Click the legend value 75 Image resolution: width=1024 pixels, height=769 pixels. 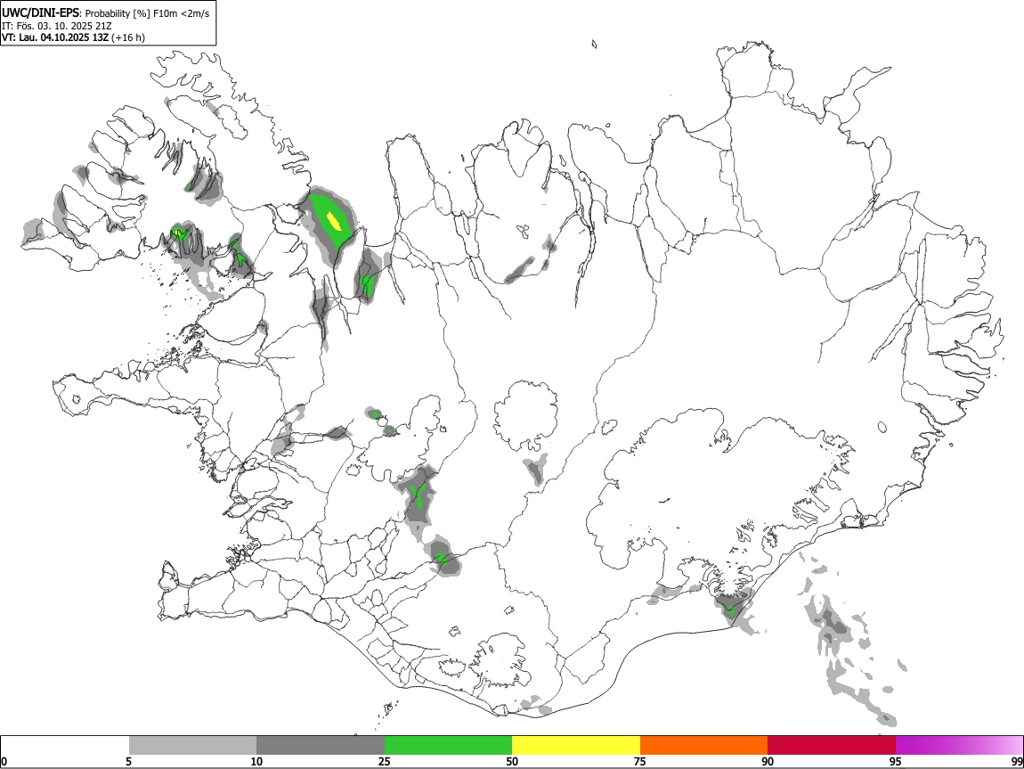pos(640,761)
